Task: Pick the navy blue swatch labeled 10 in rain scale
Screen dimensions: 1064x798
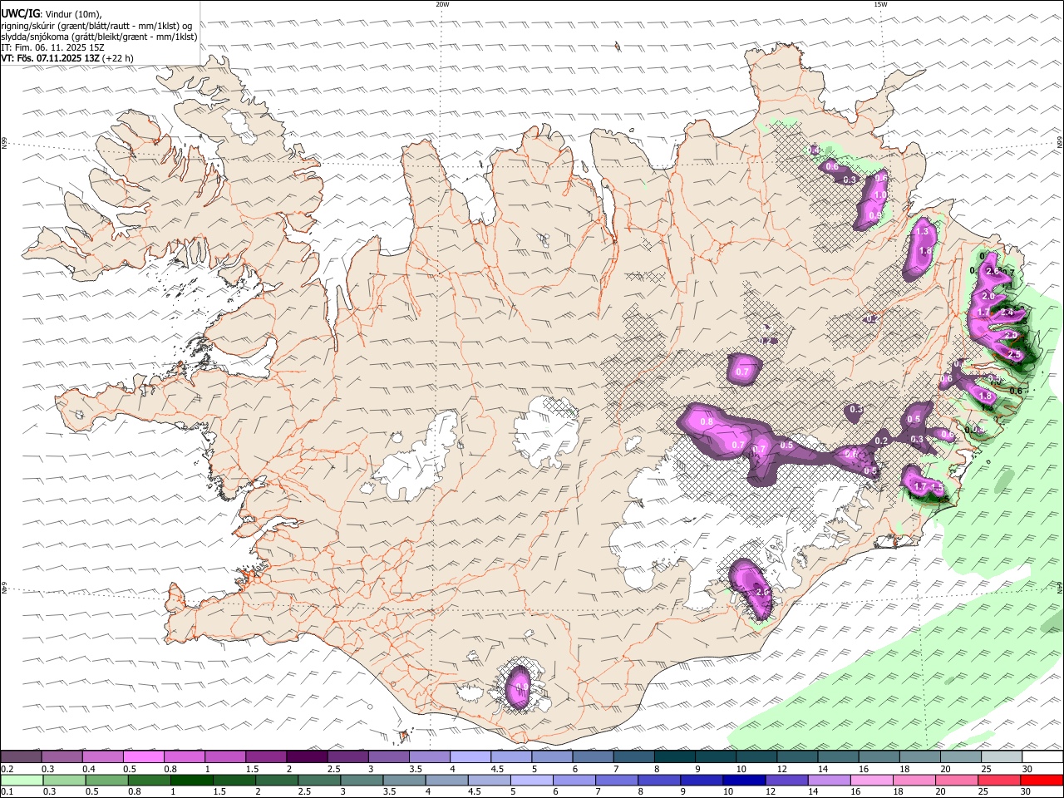Action: click(x=742, y=781)
